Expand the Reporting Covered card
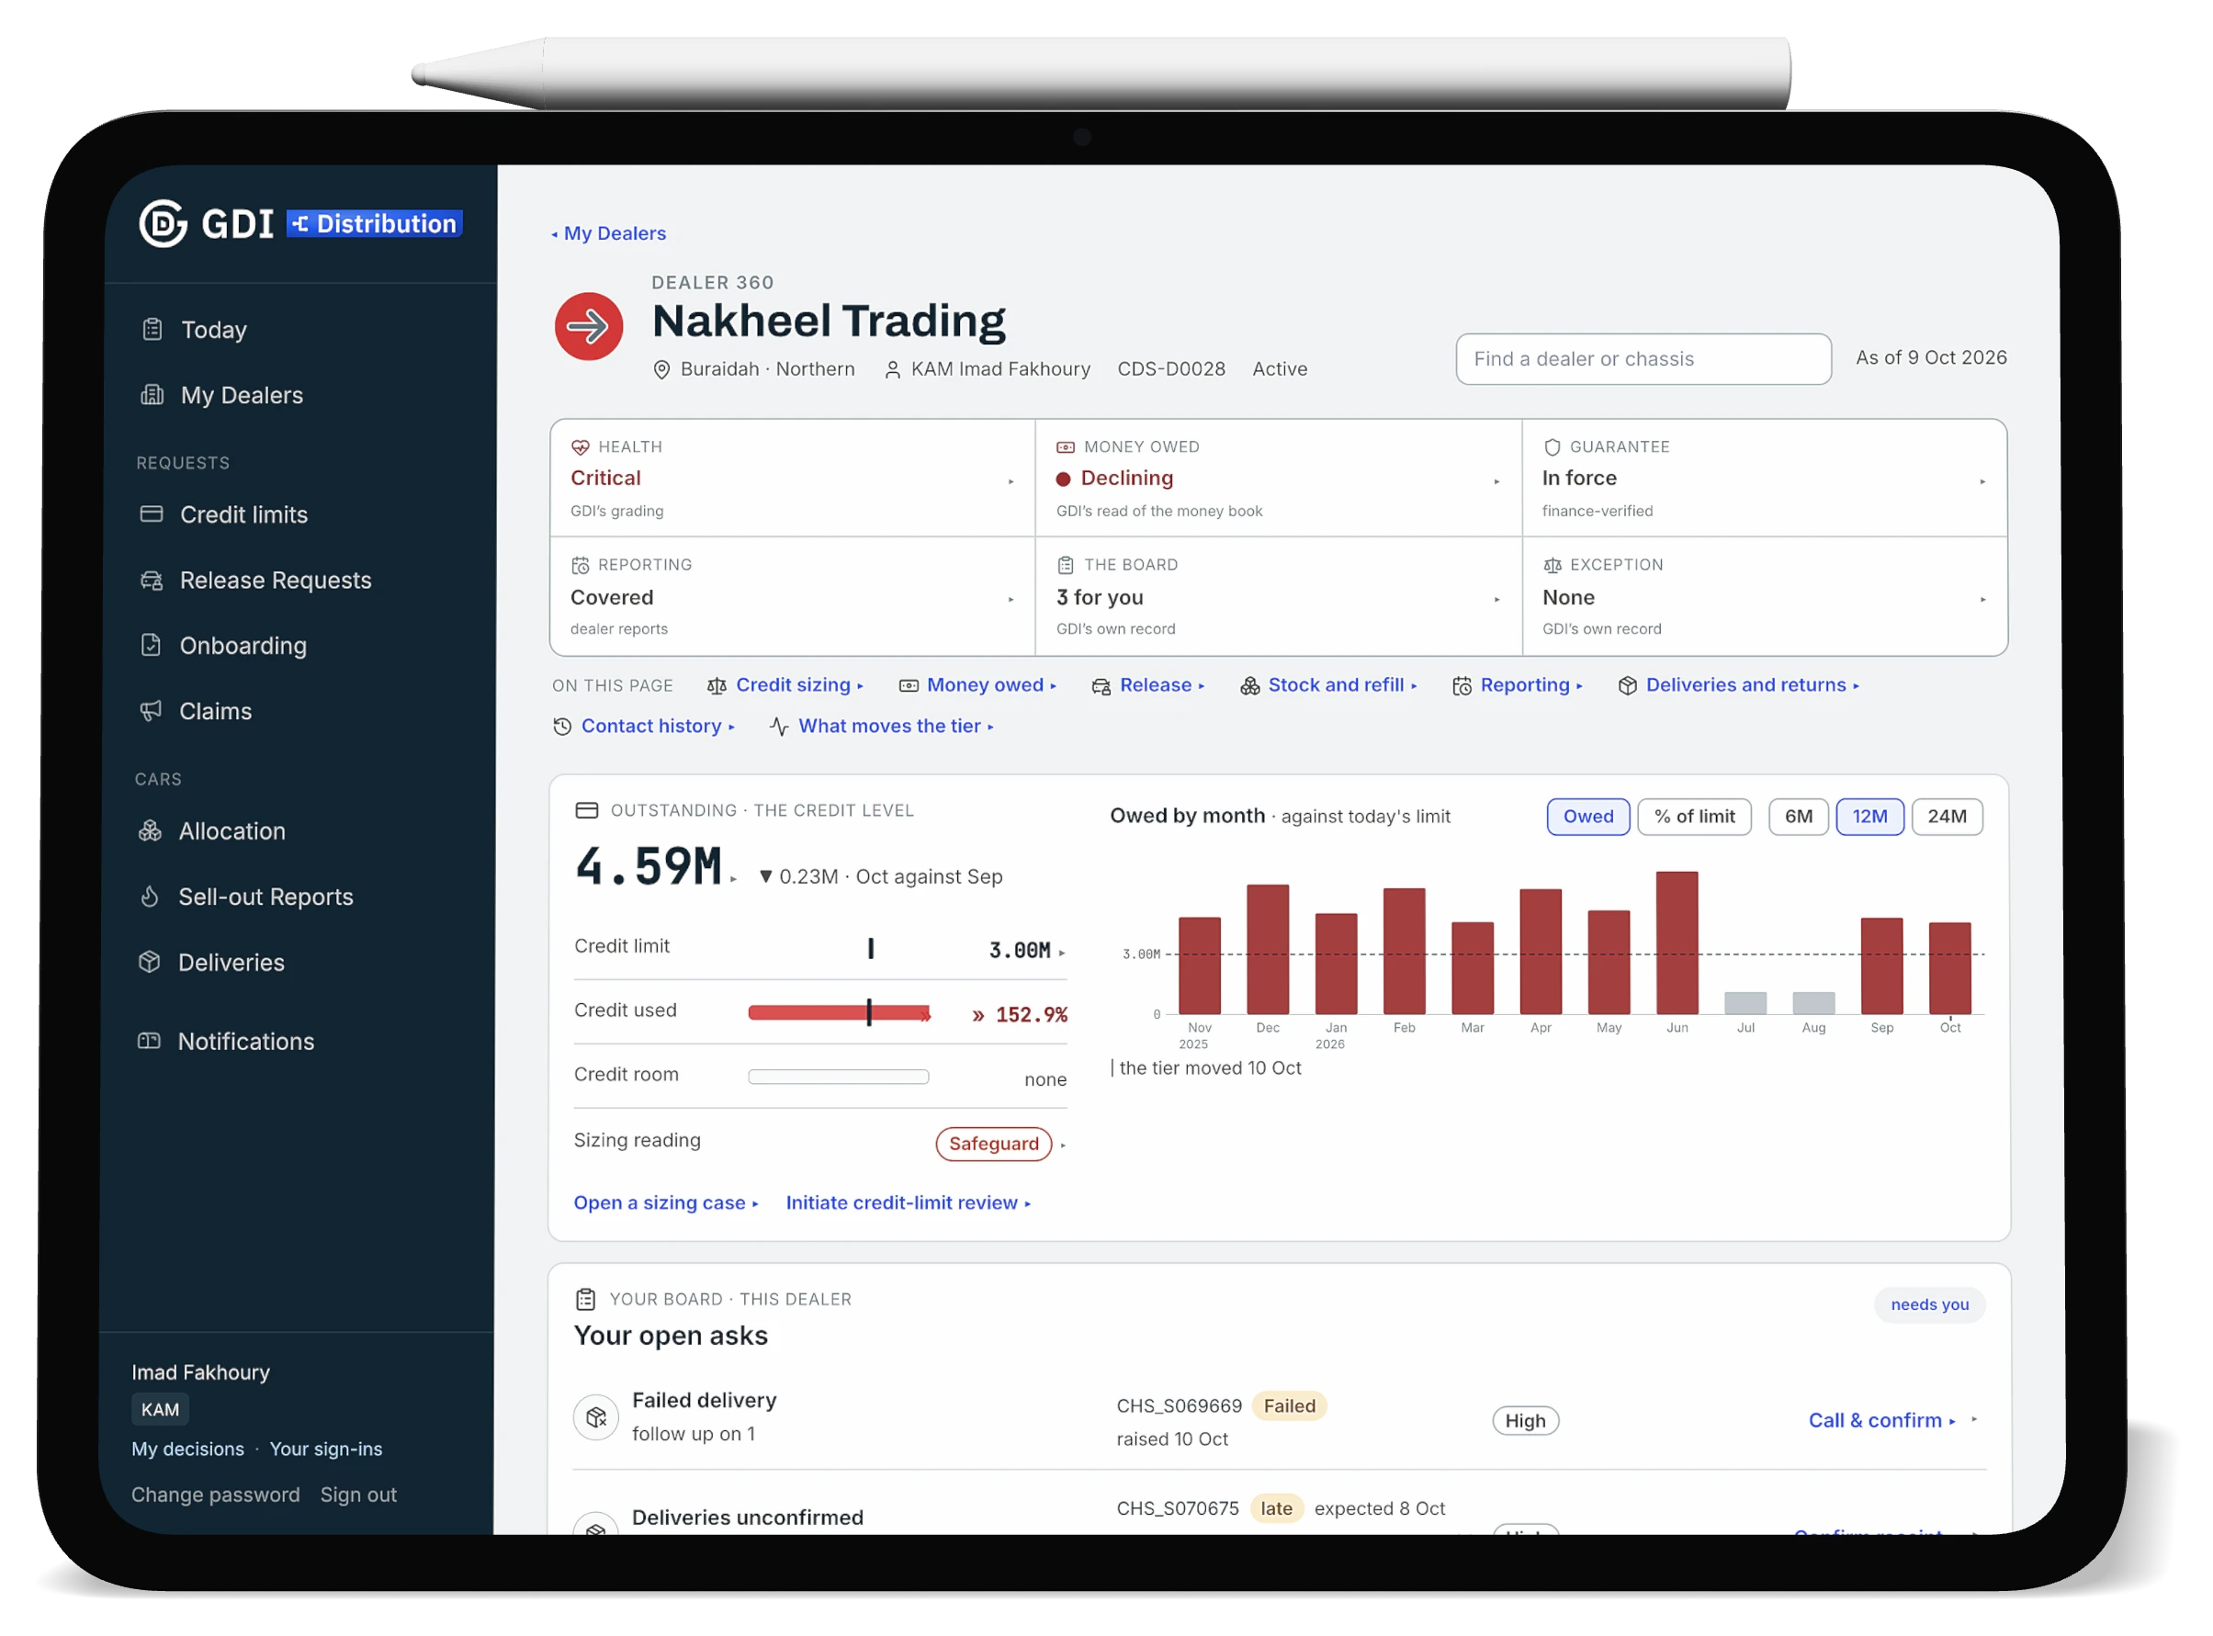The height and width of the screenshot is (1636, 2213). (792, 597)
